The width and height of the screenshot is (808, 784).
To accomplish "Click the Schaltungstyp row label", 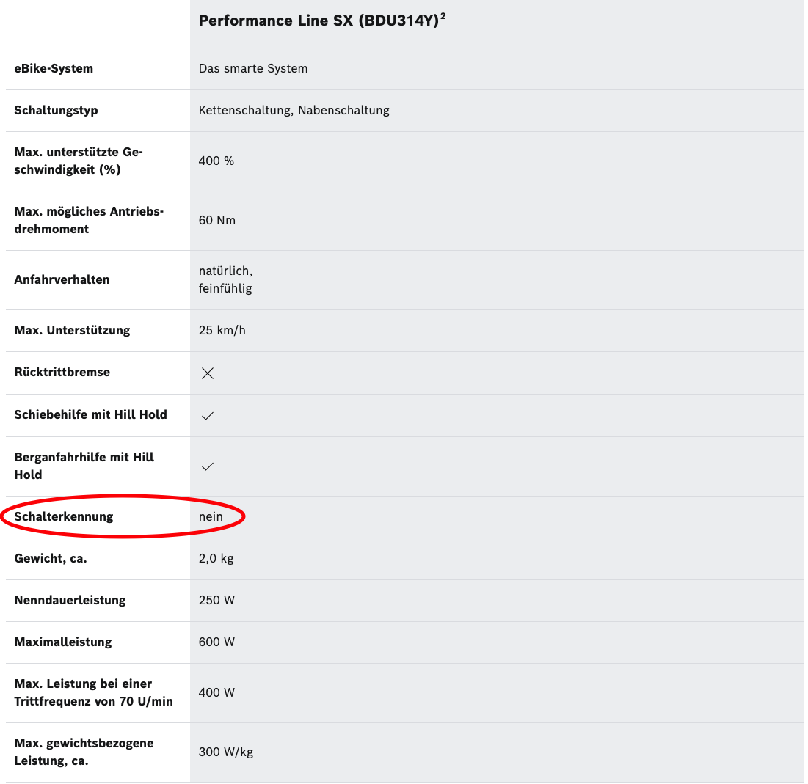I will 56,111.
